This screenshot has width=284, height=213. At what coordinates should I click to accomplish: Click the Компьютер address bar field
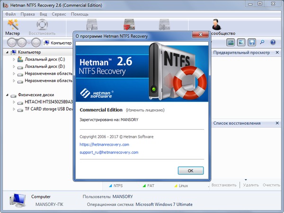pyautogui.click(x=58, y=43)
